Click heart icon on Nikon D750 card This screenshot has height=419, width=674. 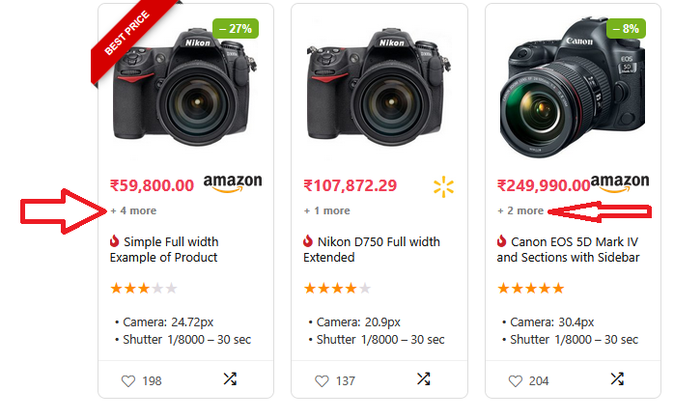pyautogui.click(x=322, y=381)
